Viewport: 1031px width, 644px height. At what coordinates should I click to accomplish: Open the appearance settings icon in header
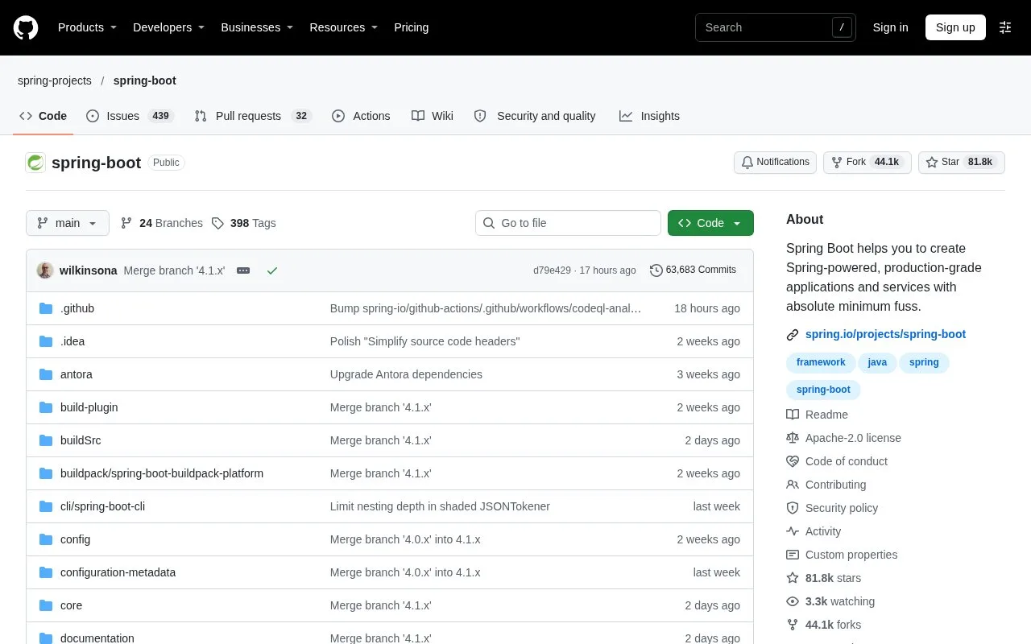click(1005, 27)
